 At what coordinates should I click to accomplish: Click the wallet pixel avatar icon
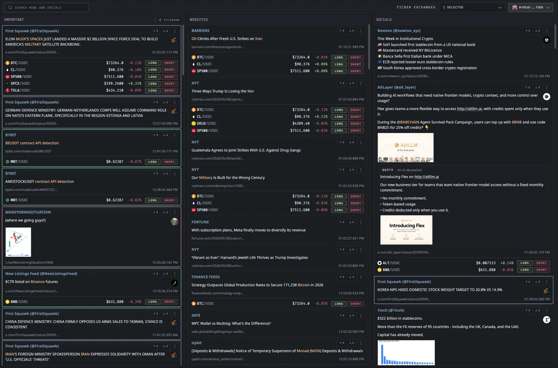pos(514,7)
